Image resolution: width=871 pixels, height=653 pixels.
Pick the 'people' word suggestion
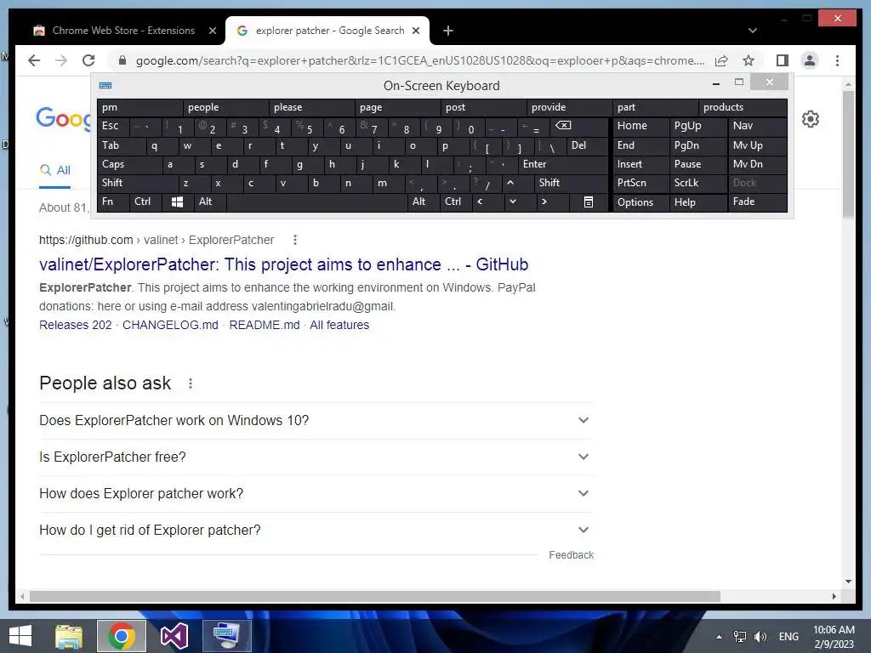pyautogui.click(x=225, y=107)
